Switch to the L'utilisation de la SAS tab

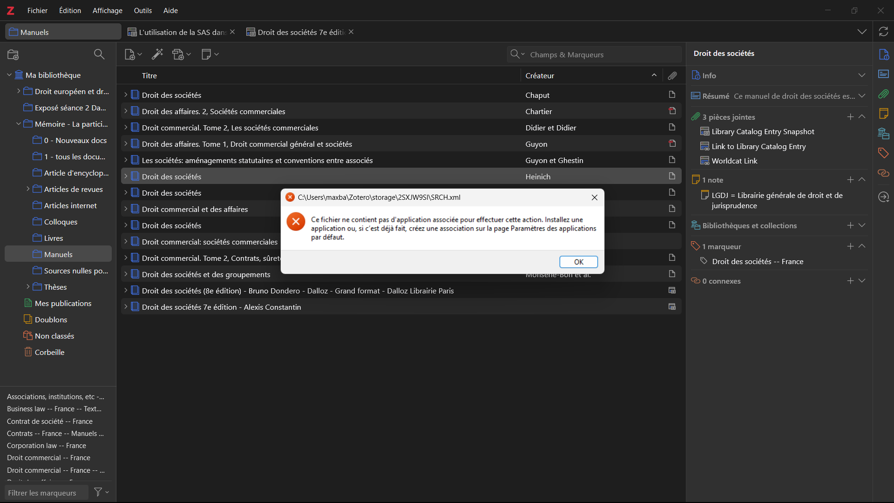coord(182,32)
